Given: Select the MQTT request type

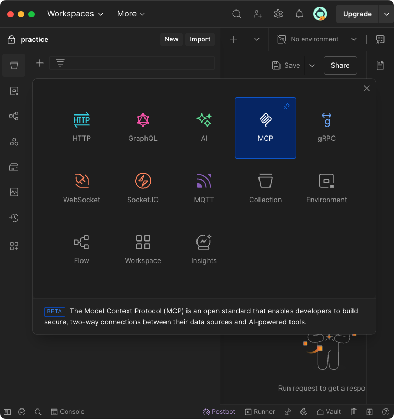Looking at the screenshot, I should 204,189.
